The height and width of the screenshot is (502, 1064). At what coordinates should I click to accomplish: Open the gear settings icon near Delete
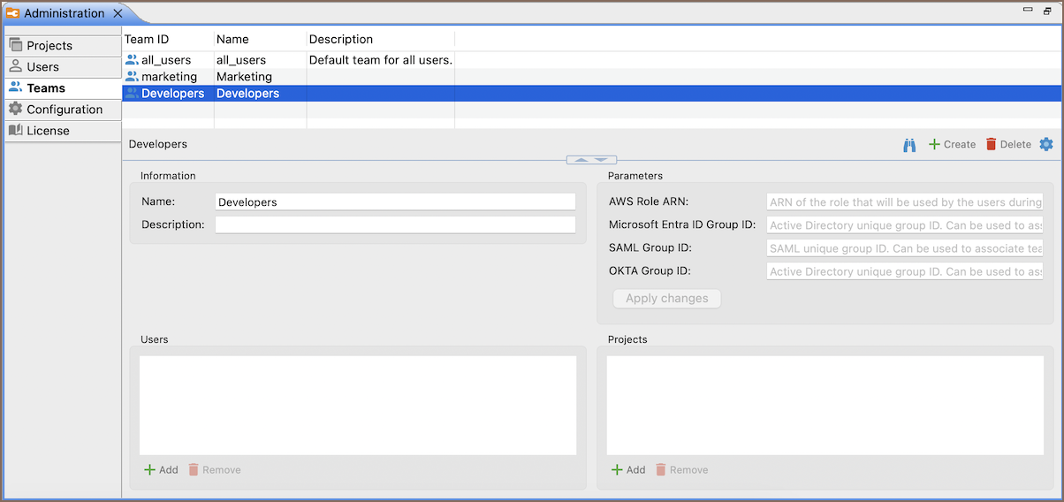pos(1046,144)
